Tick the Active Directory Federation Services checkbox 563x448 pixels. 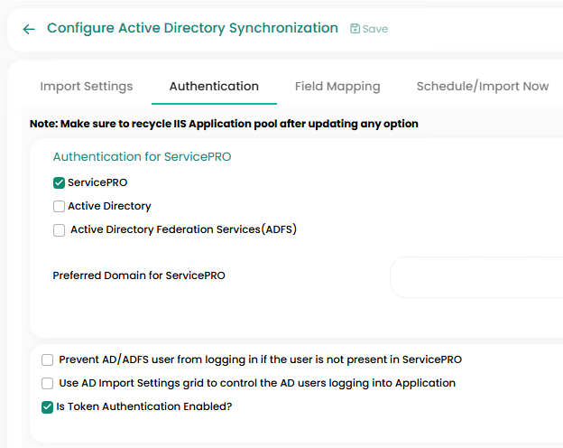[x=60, y=230]
